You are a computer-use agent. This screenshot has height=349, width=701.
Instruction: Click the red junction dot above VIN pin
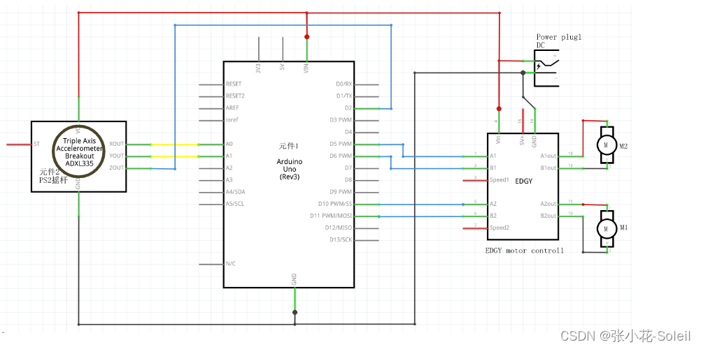306,36
